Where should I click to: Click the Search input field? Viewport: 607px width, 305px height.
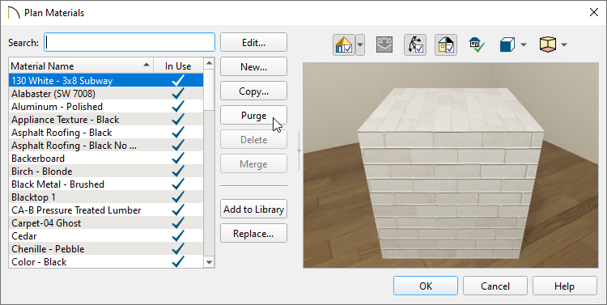[x=129, y=42]
